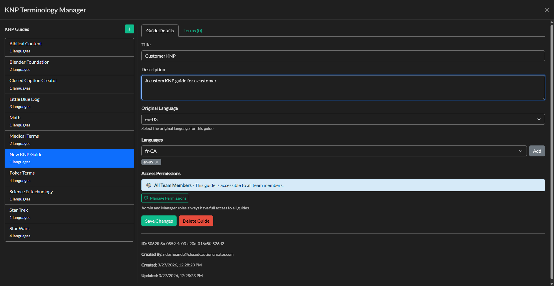This screenshot has height=286, width=554.
Task: Open the Original Language dropdown showing en-US
Action: click(x=317, y=119)
